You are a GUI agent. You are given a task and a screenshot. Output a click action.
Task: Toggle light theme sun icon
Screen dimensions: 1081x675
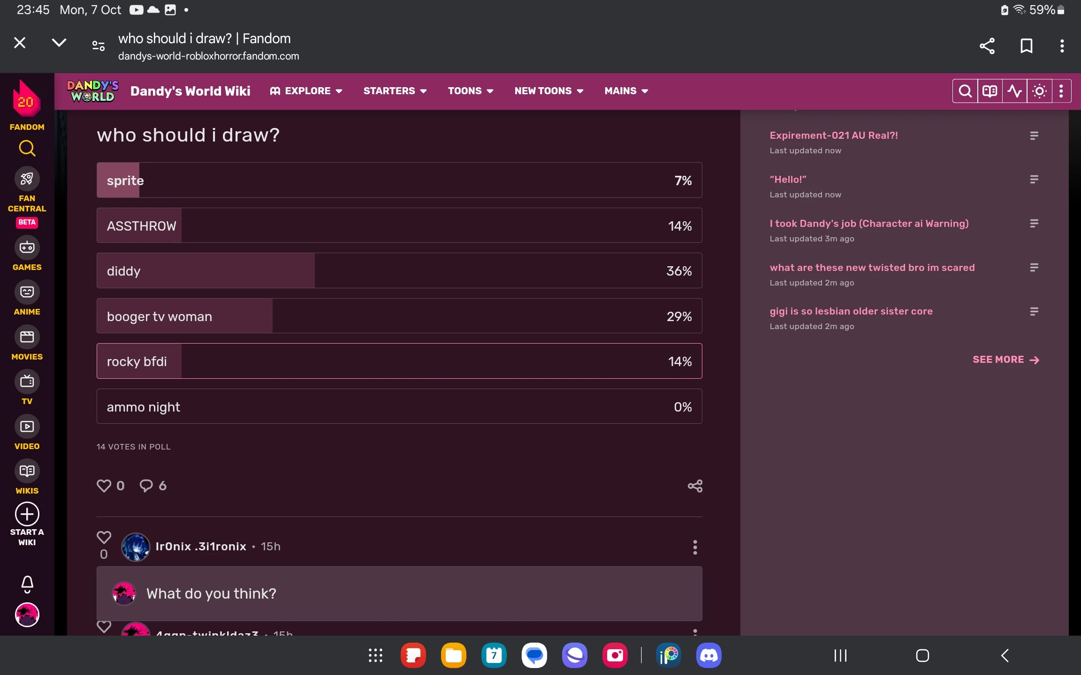click(x=1039, y=91)
